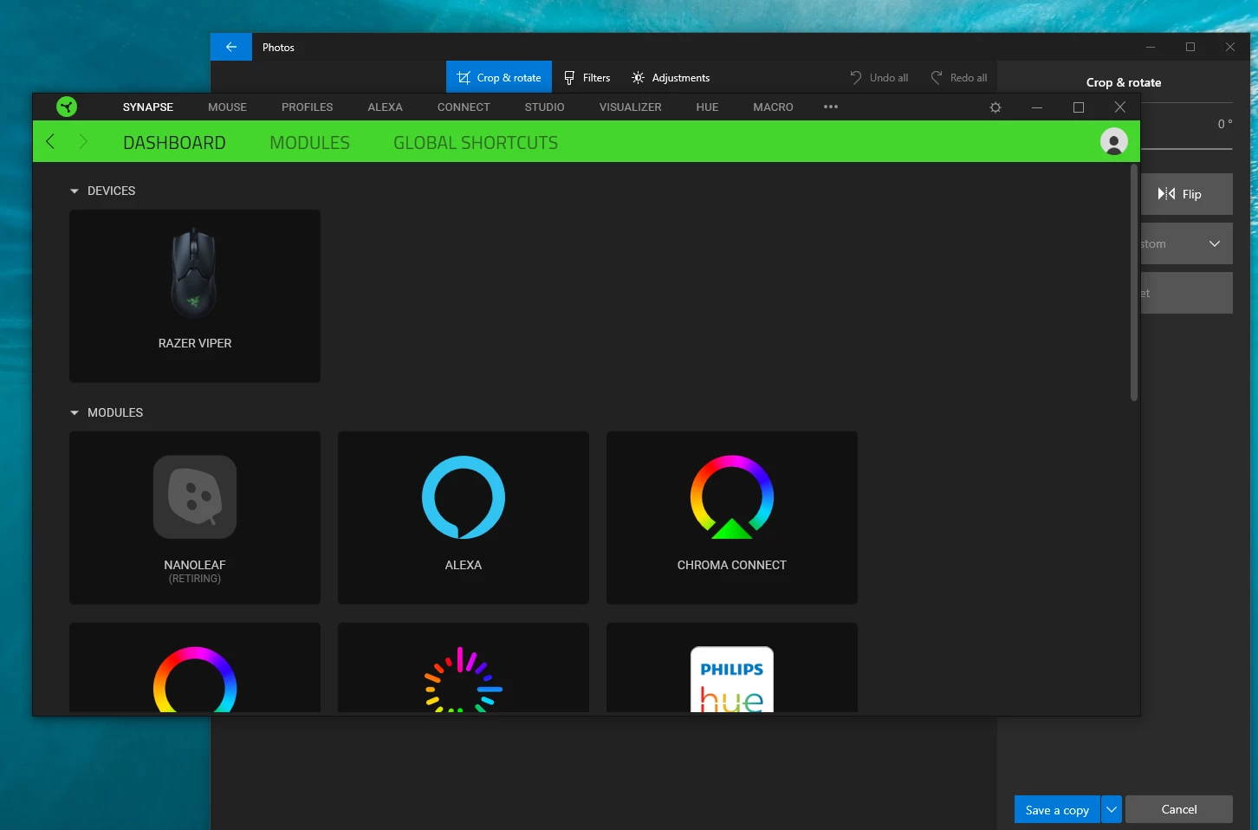Open the Philips Hue module icon

[x=732, y=679]
